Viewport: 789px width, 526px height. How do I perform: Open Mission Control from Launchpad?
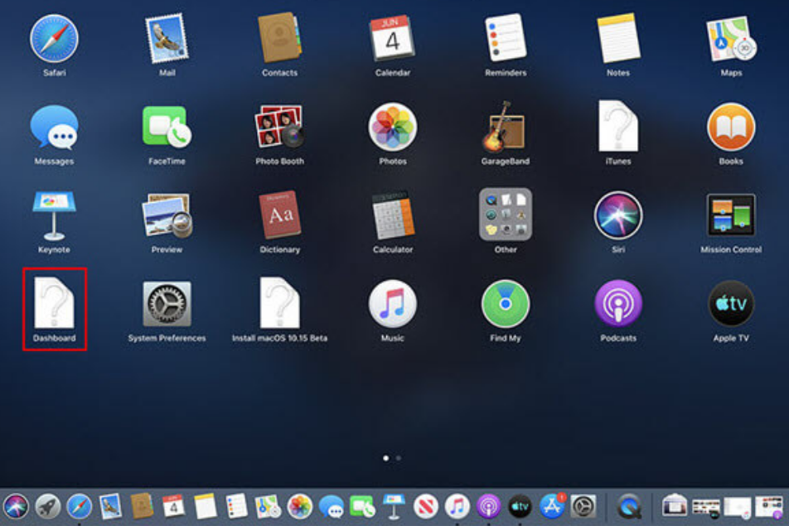tap(730, 215)
